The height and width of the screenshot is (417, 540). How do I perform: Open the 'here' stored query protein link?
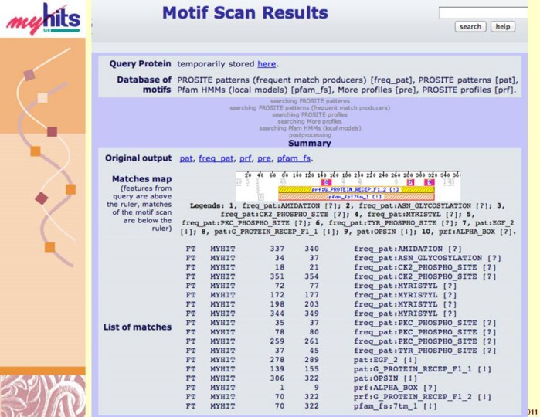click(266, 64)
